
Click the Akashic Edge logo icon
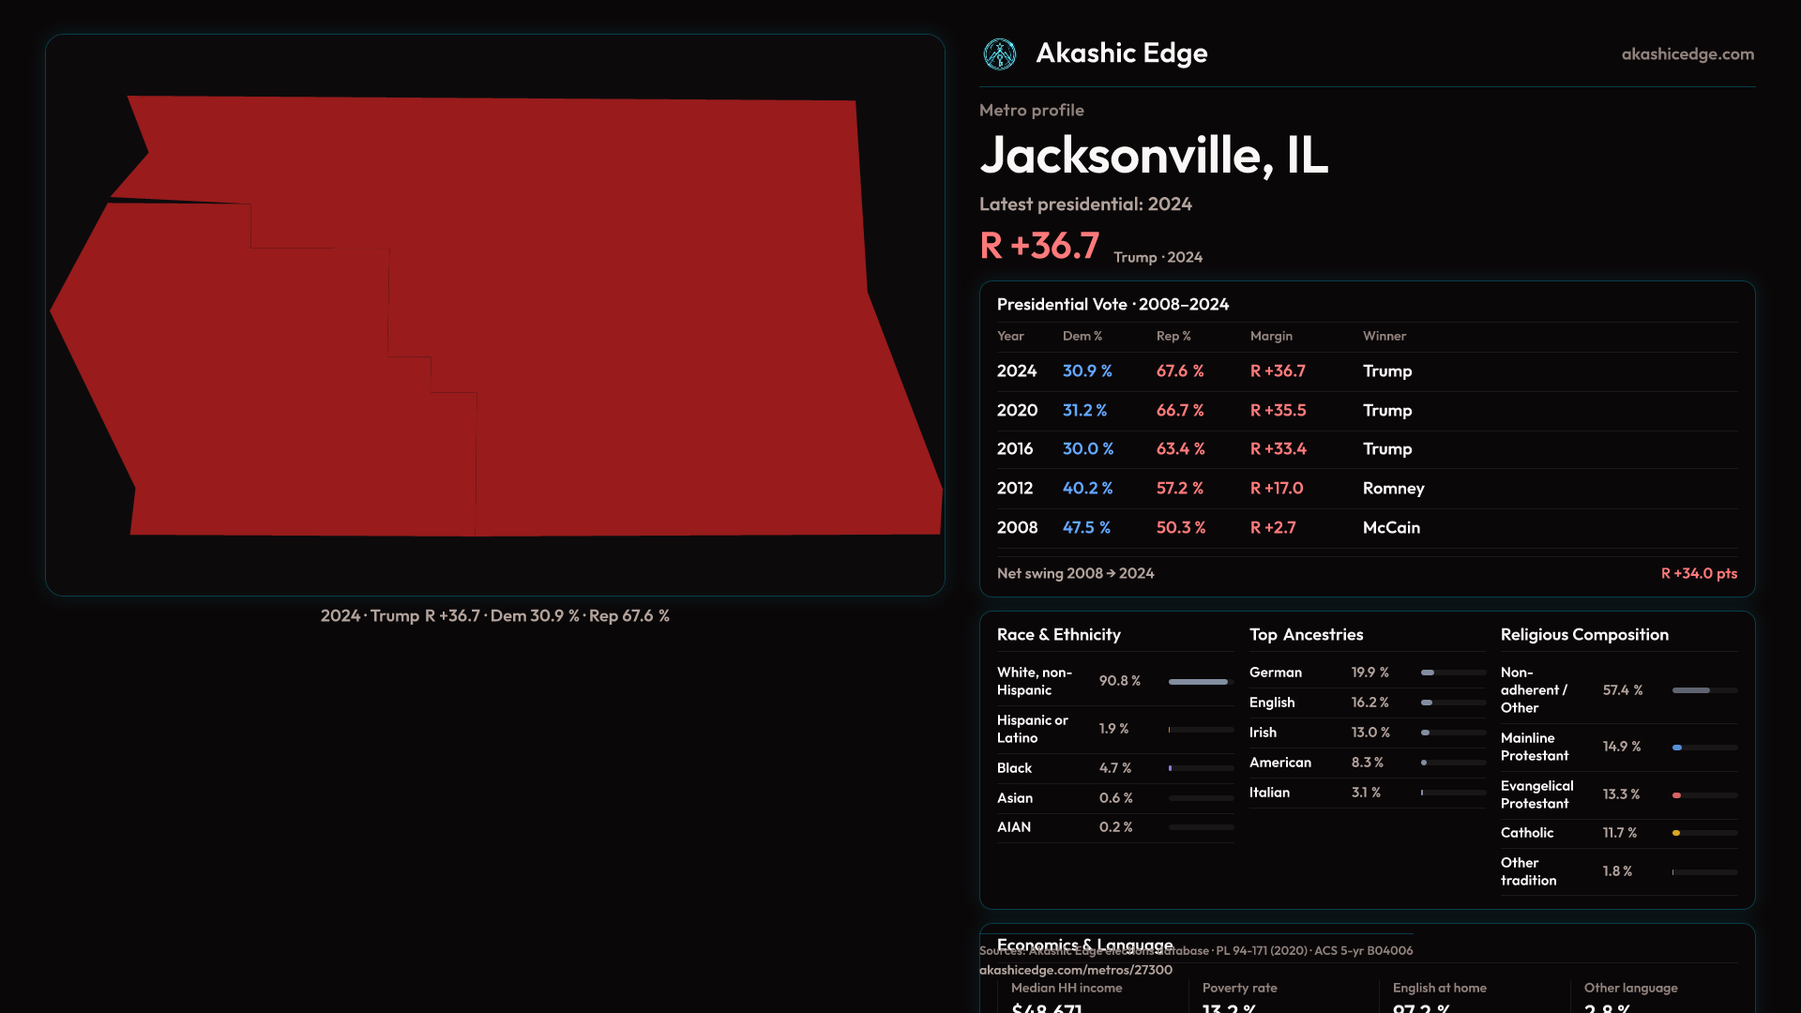point(999,54)
